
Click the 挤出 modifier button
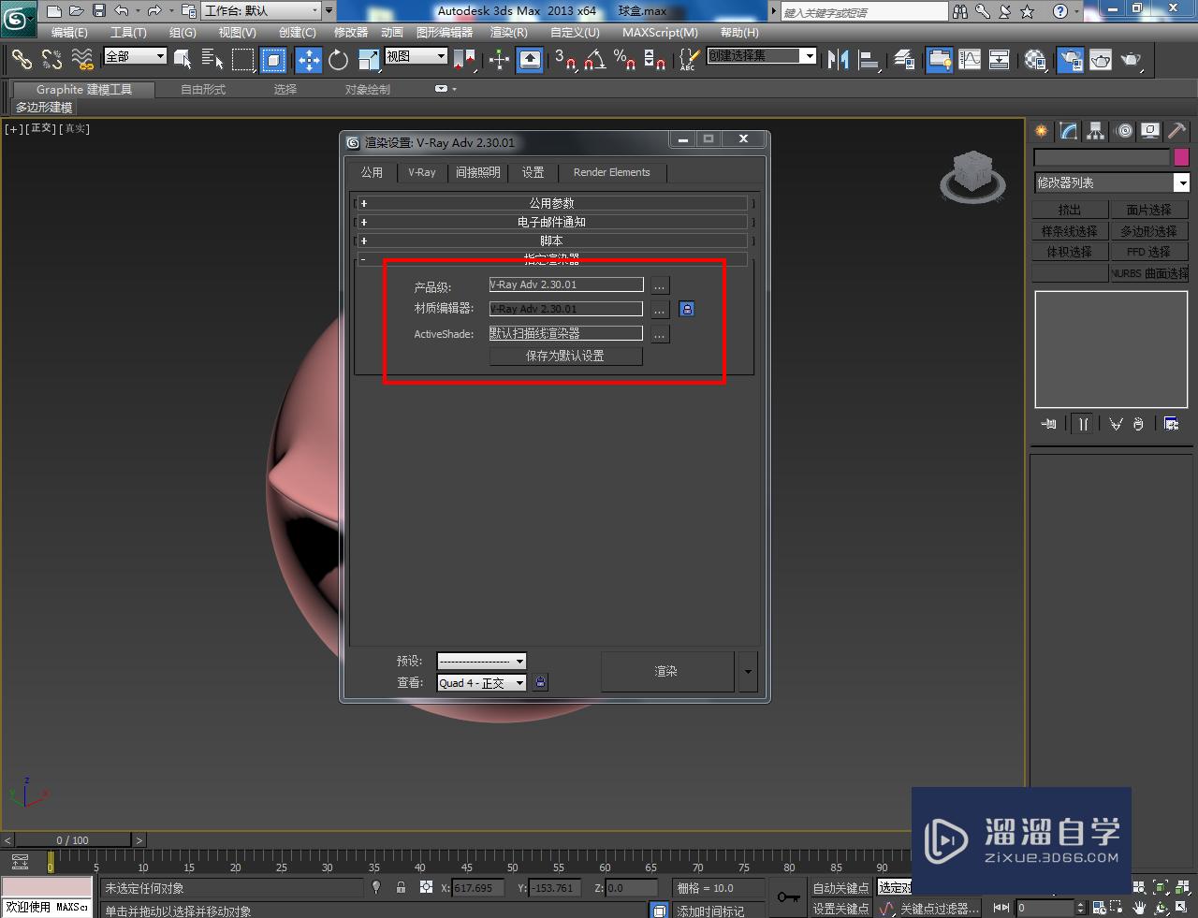(x=1070, y=210)
